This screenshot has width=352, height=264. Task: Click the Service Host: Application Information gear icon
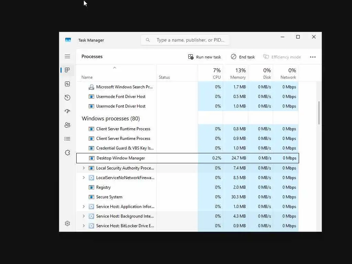pos(91,207)
